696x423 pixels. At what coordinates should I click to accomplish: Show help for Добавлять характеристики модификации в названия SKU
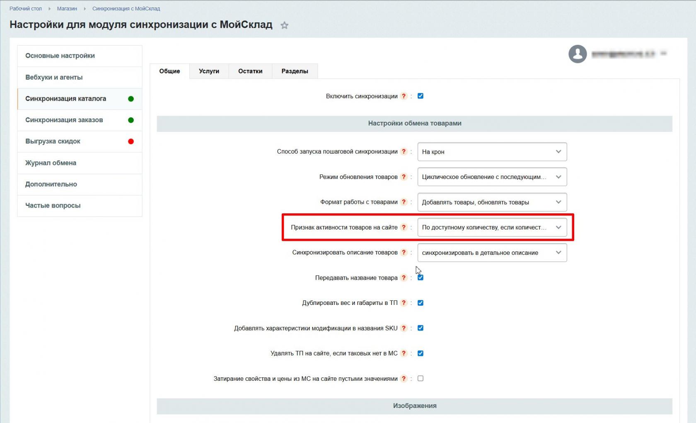pyautogui.click(x=404, y=328)
